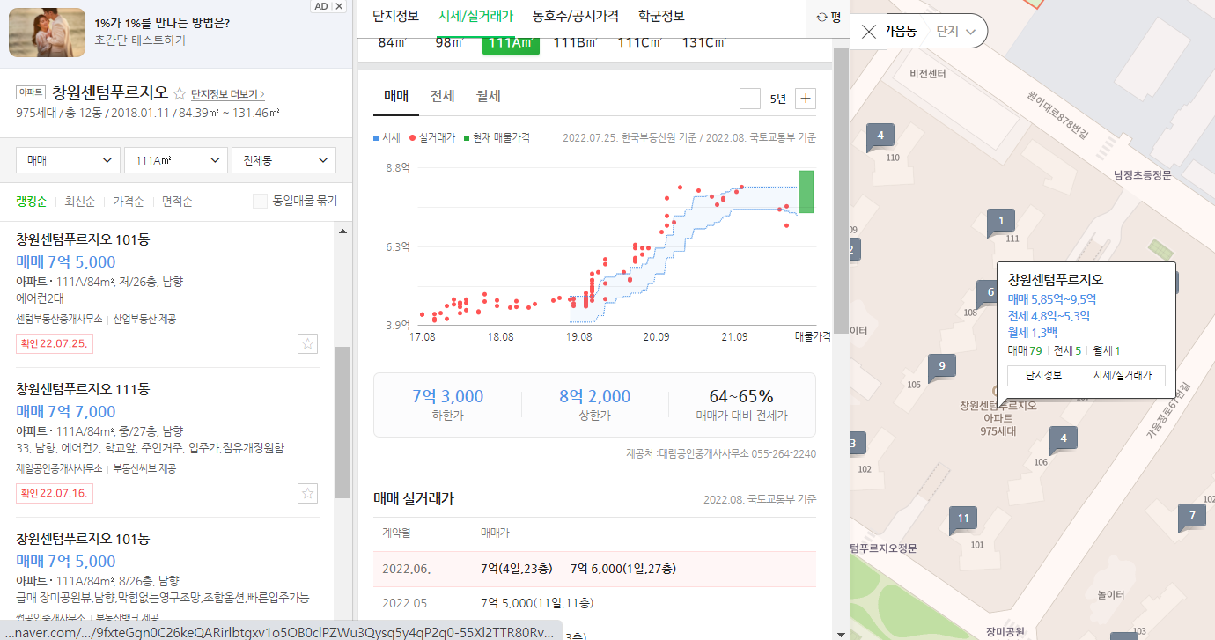Close the map filter with X icon
1215x640 pixels.
pos(868,32)
